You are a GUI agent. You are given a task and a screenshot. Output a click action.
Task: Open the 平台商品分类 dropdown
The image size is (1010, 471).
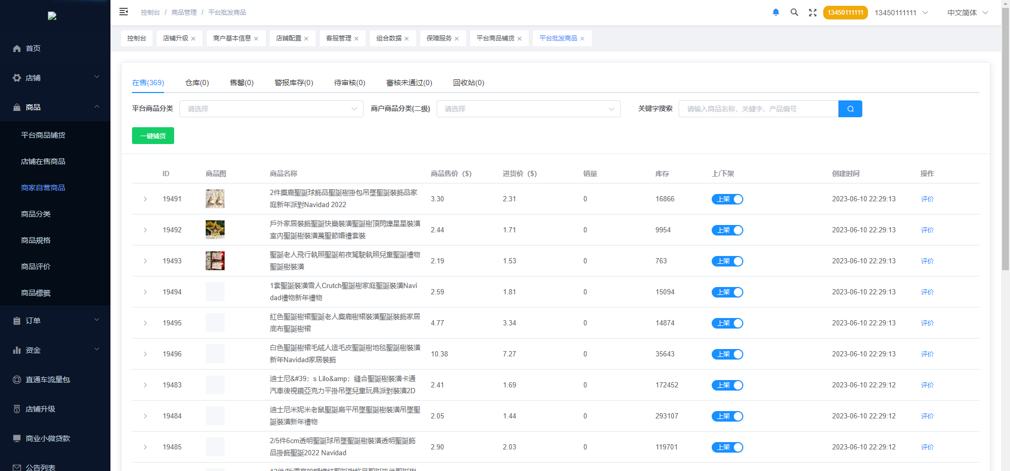(x=271, y=109)
